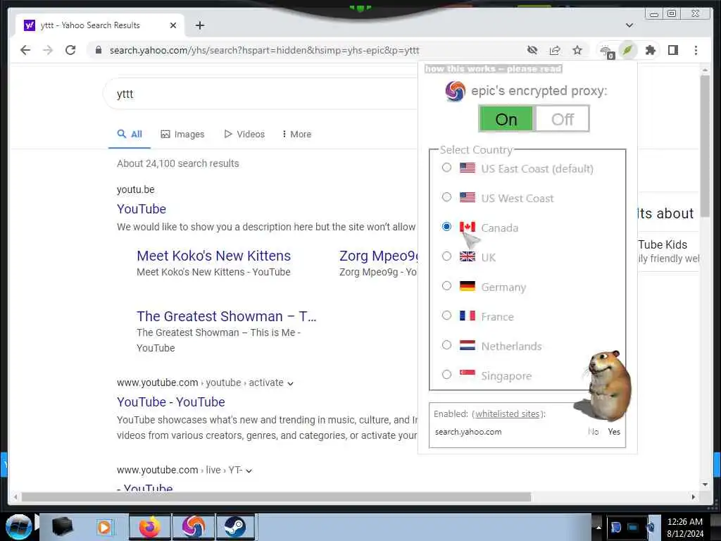
Task: Click the address bar URL
Action: point(265,50)
